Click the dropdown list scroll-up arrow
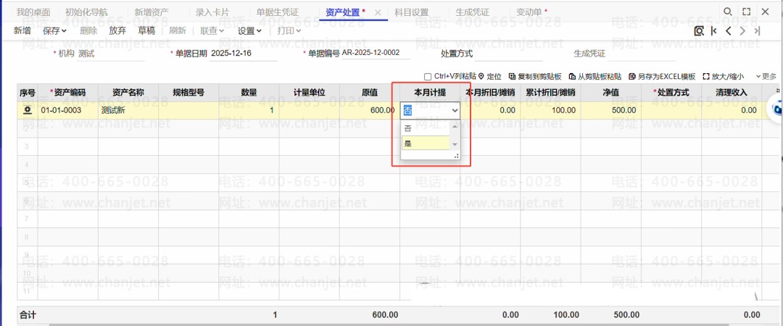The width and height of the screenshot is (783, 326). 455,126
